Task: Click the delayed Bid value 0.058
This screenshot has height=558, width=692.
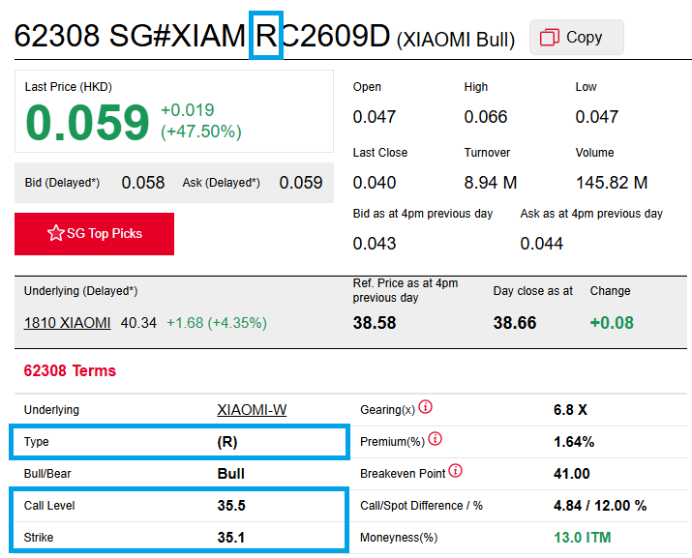Action: 142,183
